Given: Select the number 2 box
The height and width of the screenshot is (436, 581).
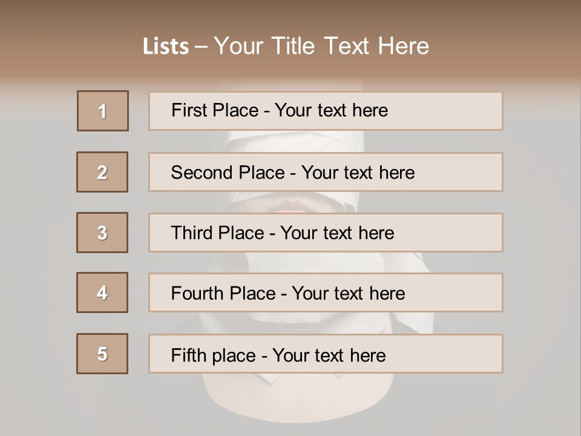Looking at the screenshot, I should coord(102,172).
